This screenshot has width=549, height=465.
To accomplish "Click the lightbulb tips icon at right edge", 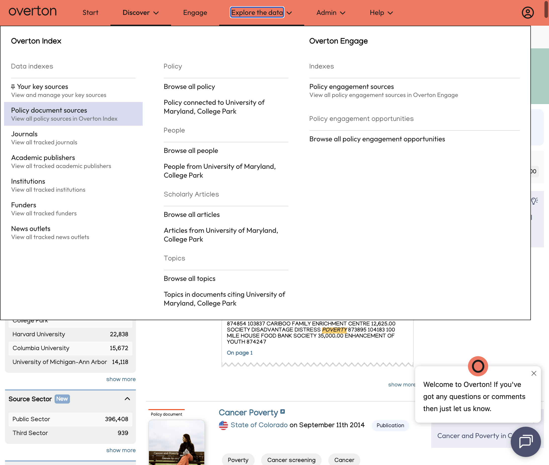I will pos(534,201).
